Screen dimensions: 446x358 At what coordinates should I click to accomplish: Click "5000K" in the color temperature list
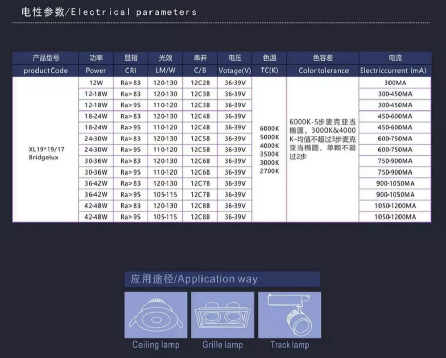click(x=269, y=137)
